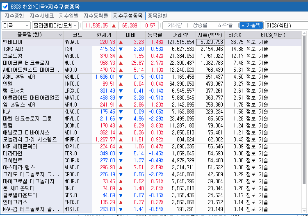Select the 상승률 sort option

click(x=200, y=25)
